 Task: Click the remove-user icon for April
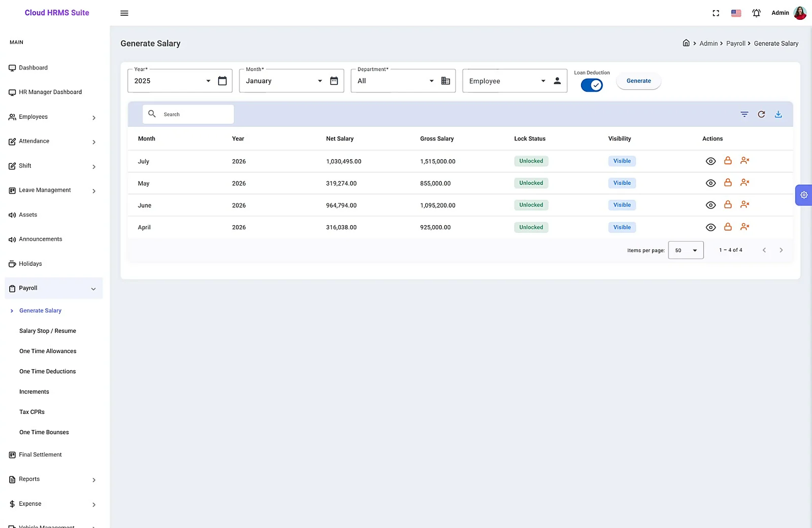tap(745, 227)
